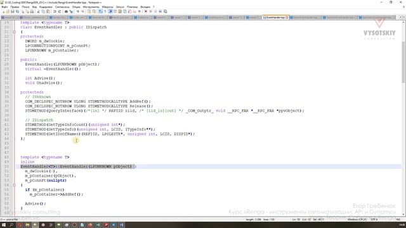The image size is (406, 228).
Task: Open the Плагины menu
Action: (x=133, y=7)
